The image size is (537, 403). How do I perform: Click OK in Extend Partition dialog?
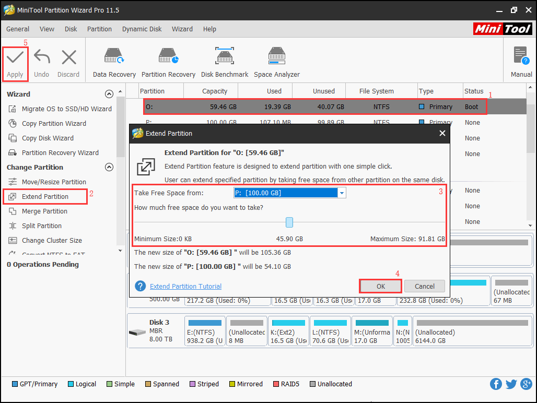pos(380,287)
